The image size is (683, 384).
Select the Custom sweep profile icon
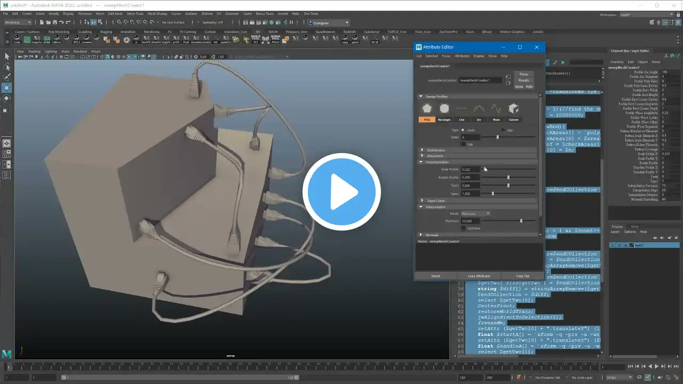click(x=513, y=109)
